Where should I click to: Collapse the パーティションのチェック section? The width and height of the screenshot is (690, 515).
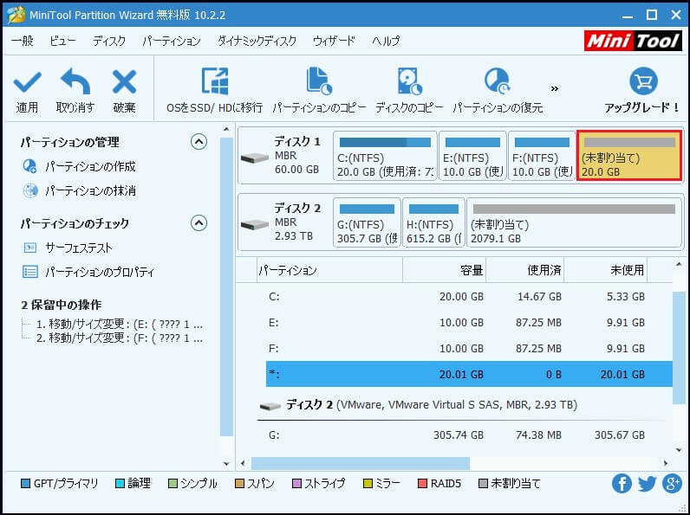click(x=199, y=223)
